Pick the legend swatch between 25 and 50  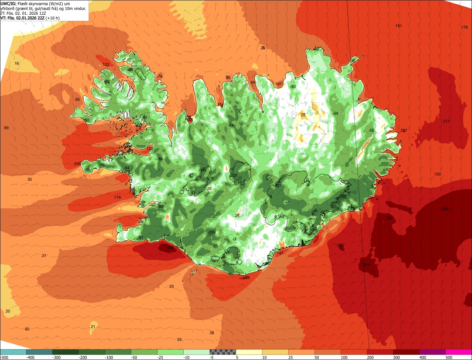pos(301,352)
